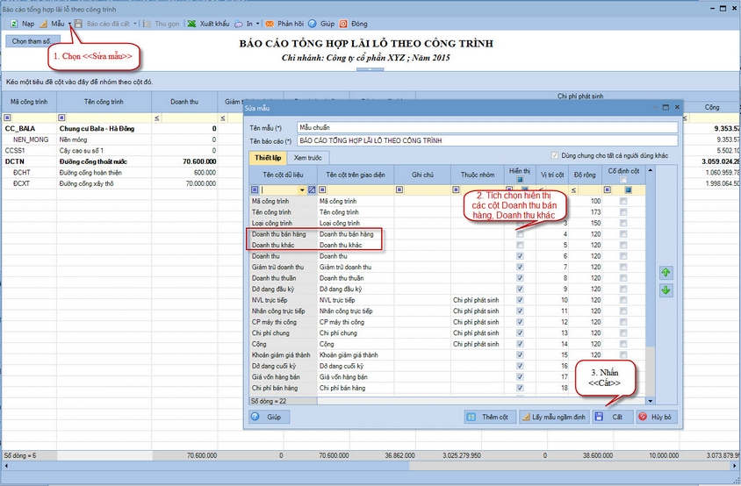Click the Nạp reload icon in toolbar
Image resolution: width=741 pixels, height=486 pixels.
tap(14, 24)
